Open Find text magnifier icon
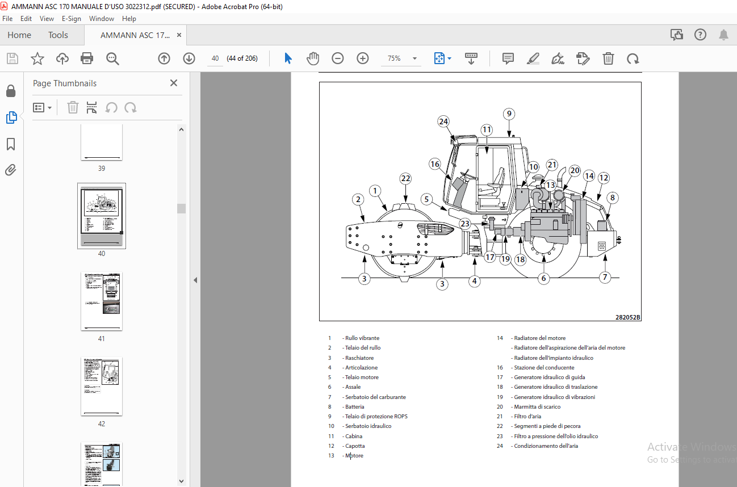737x487 pixels. (x=112, y=58)
